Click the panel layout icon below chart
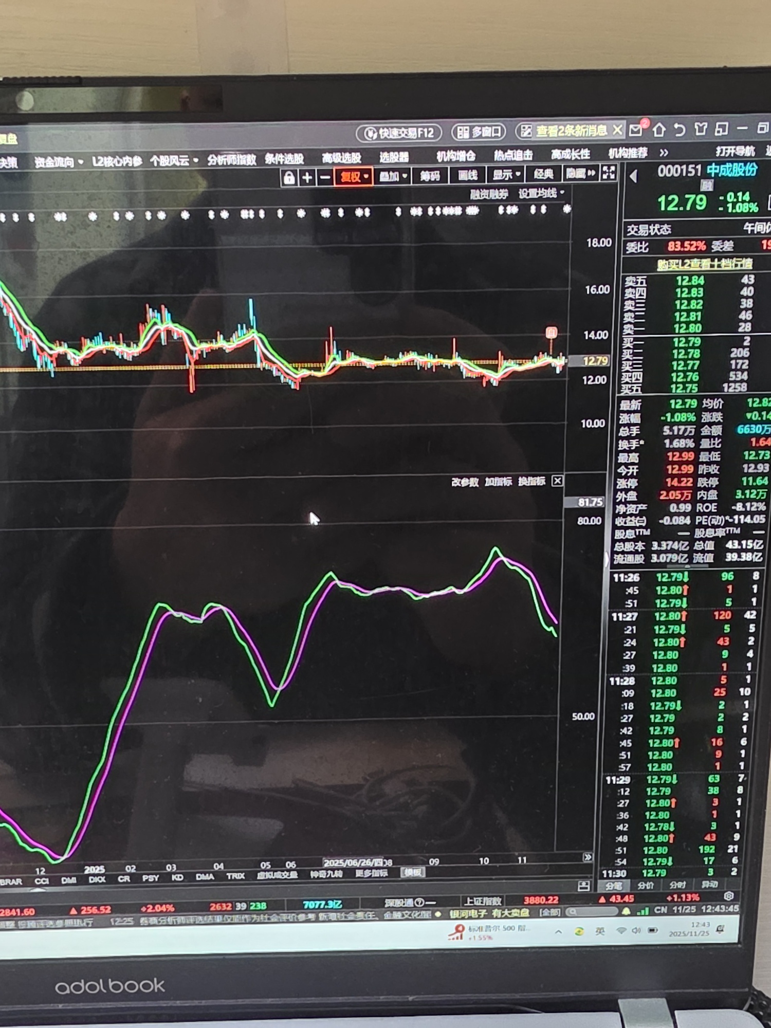Viewport: 771px width, 1028px height. 583,886
